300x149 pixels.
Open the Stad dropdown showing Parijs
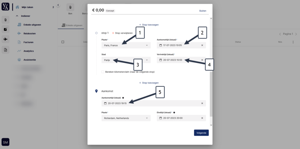126,60
